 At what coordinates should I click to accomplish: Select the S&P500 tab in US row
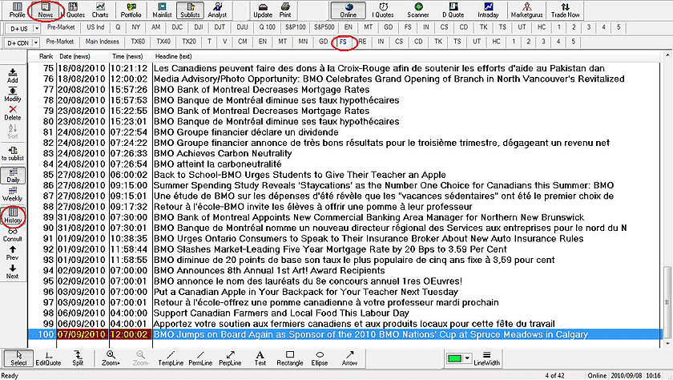pyautogui.click(x=324, y=27)
